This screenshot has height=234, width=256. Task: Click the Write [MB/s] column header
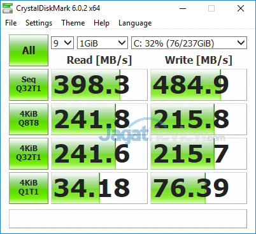coord(199,60)
